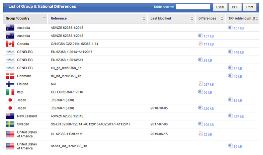Click the Denmark flag icon
Screen dimensions: 263x155
10,76
